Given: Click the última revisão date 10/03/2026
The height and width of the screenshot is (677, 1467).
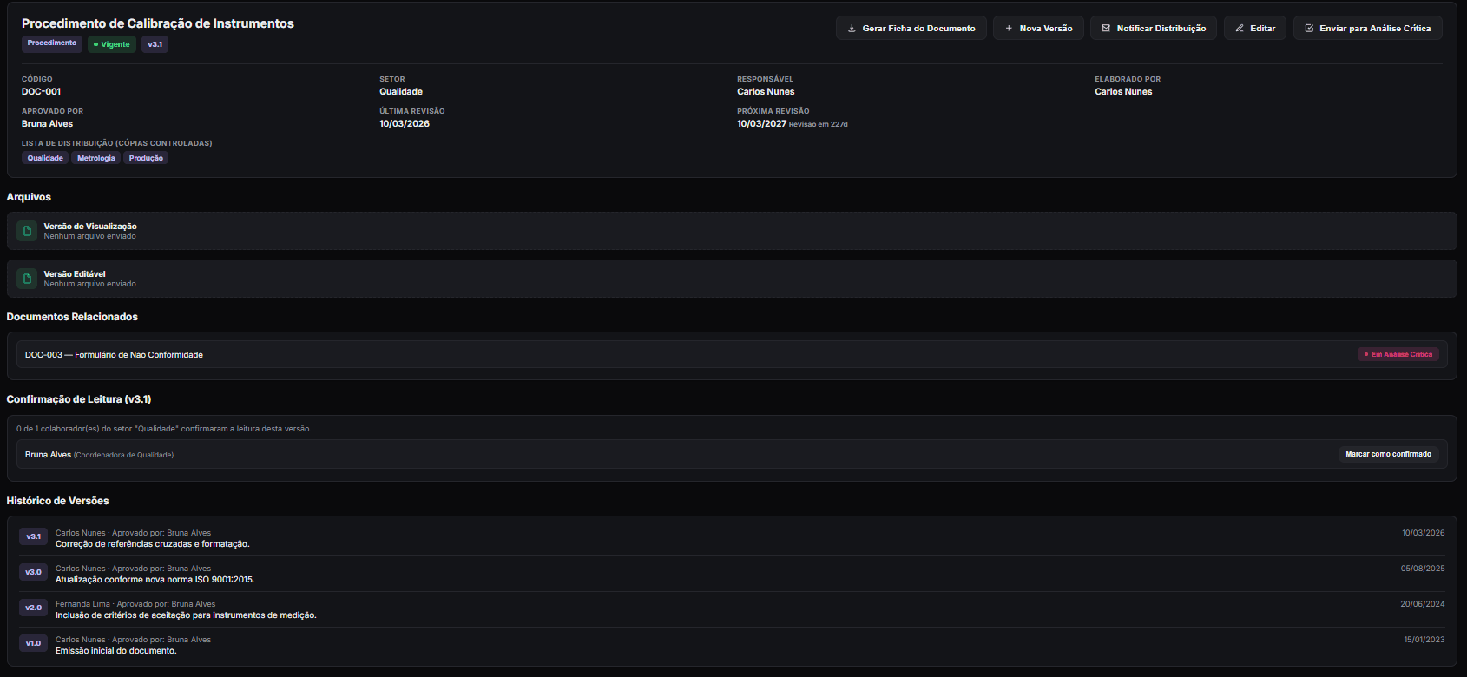Looking at the screenshot, I should [405, 123].
